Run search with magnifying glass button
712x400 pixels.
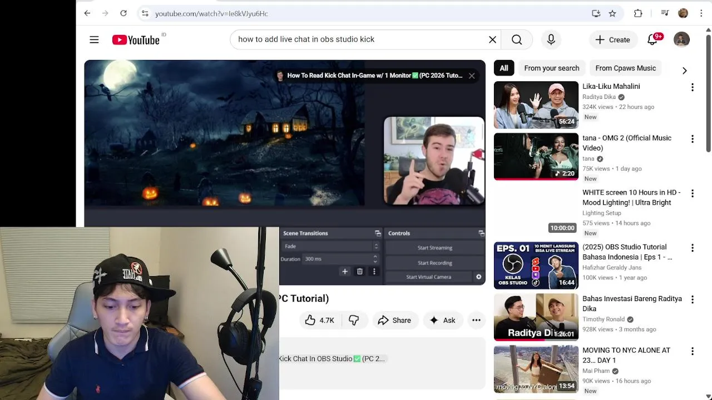pos(517,39)
